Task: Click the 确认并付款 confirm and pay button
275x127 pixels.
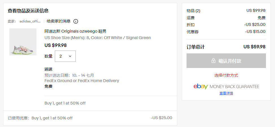Action: point(226,61)
